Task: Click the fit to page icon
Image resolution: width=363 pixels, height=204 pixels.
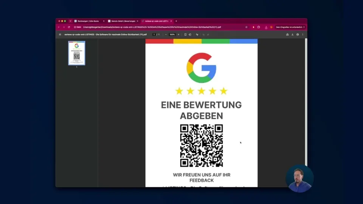Action: pyautogui.click(x=185, y=34)
